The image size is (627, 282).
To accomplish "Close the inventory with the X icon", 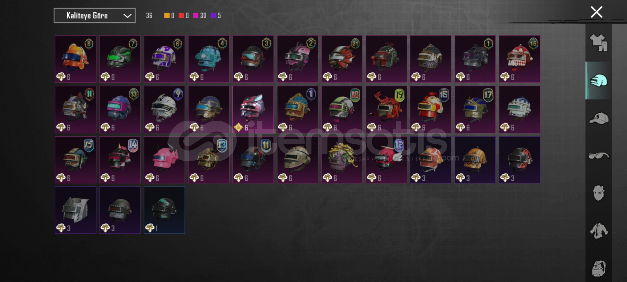I will (596, 12).
